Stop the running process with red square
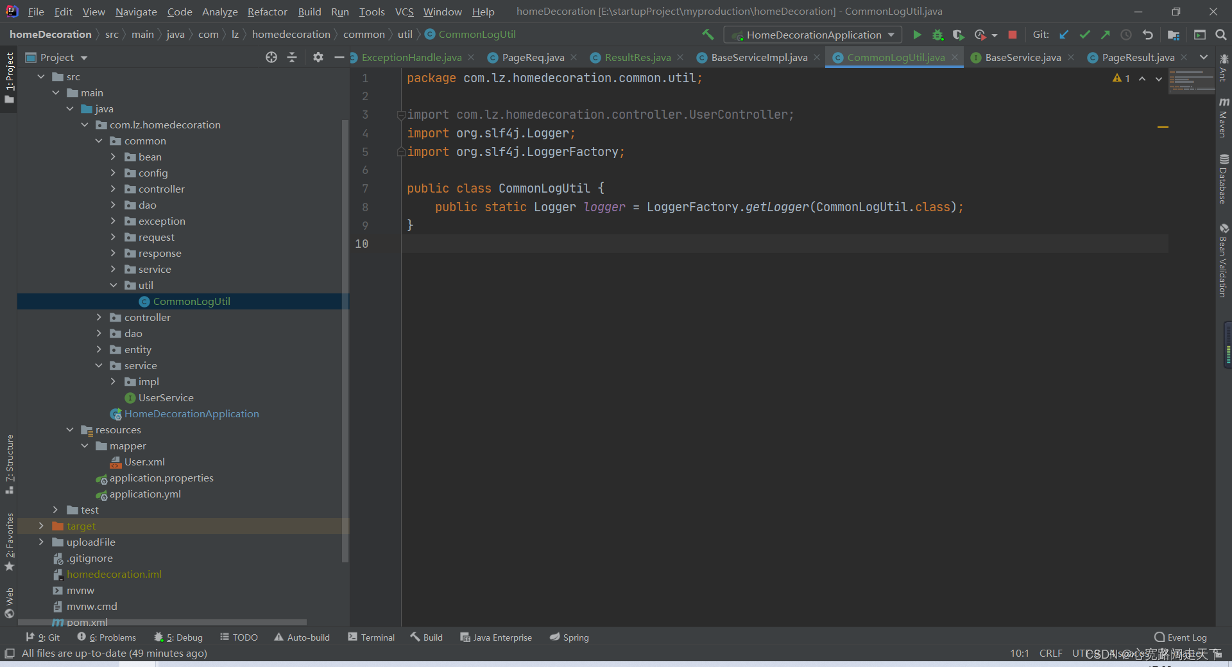This screenshot has height=667, width=1232. [x=1013, y=35]
